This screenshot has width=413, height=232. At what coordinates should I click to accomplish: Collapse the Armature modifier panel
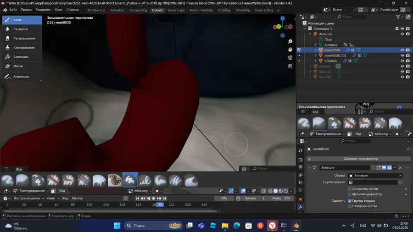309,167
